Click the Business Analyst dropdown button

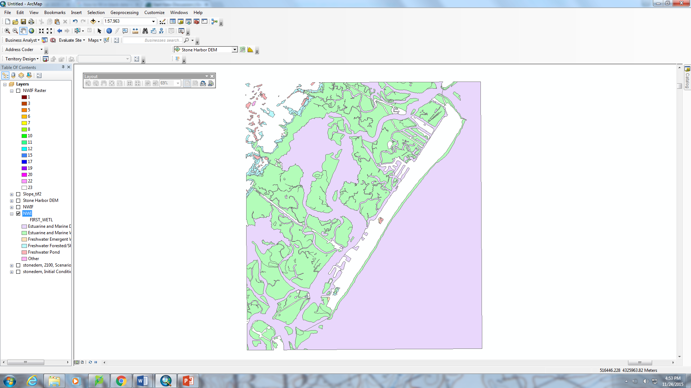click(22, 40)
